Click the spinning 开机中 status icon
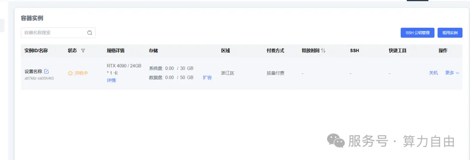 point(70,73)
